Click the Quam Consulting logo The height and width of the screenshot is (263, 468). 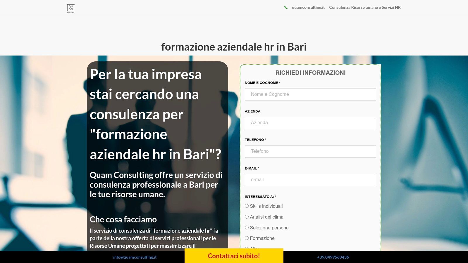click(71, 8)
